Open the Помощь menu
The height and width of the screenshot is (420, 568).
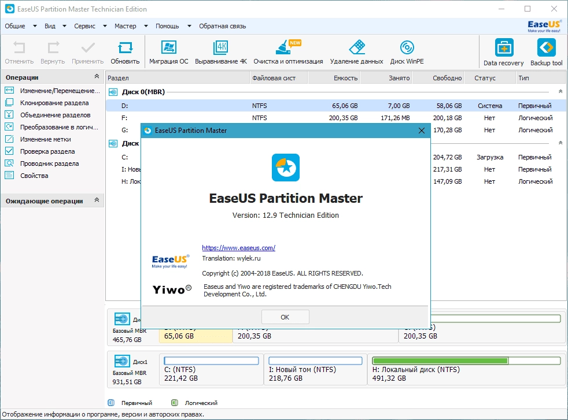click(167, 26)
